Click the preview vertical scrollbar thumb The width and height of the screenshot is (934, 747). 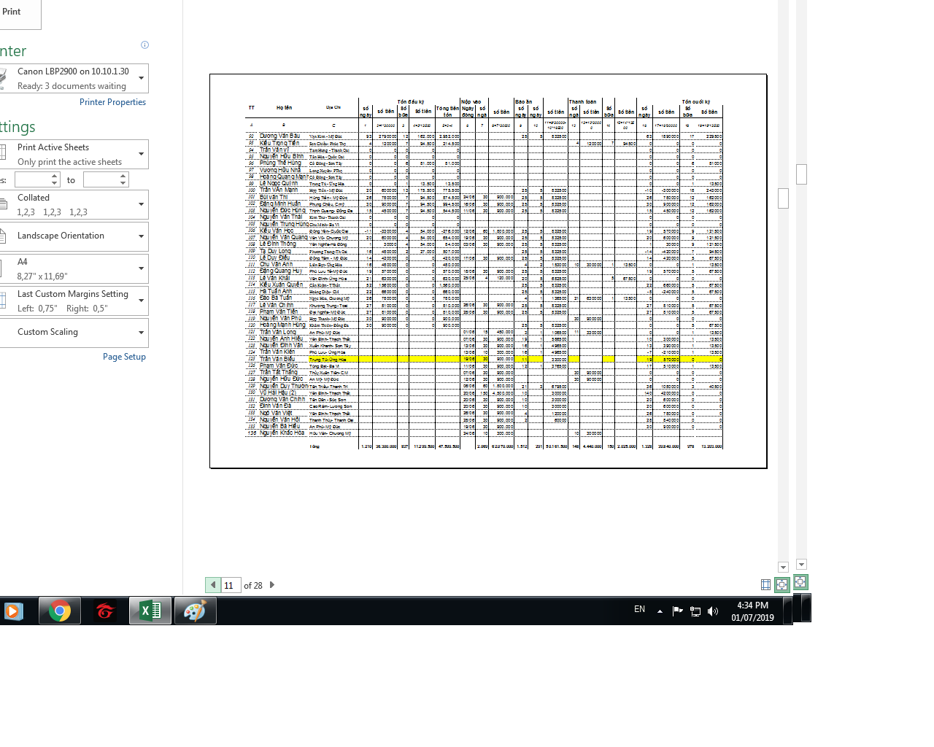[783, 198]
